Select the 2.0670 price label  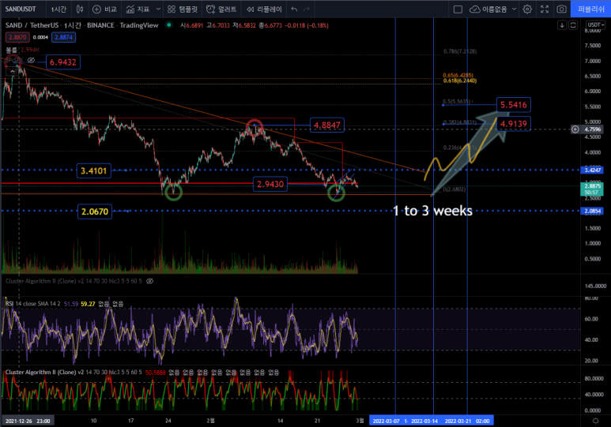(94, 212)
